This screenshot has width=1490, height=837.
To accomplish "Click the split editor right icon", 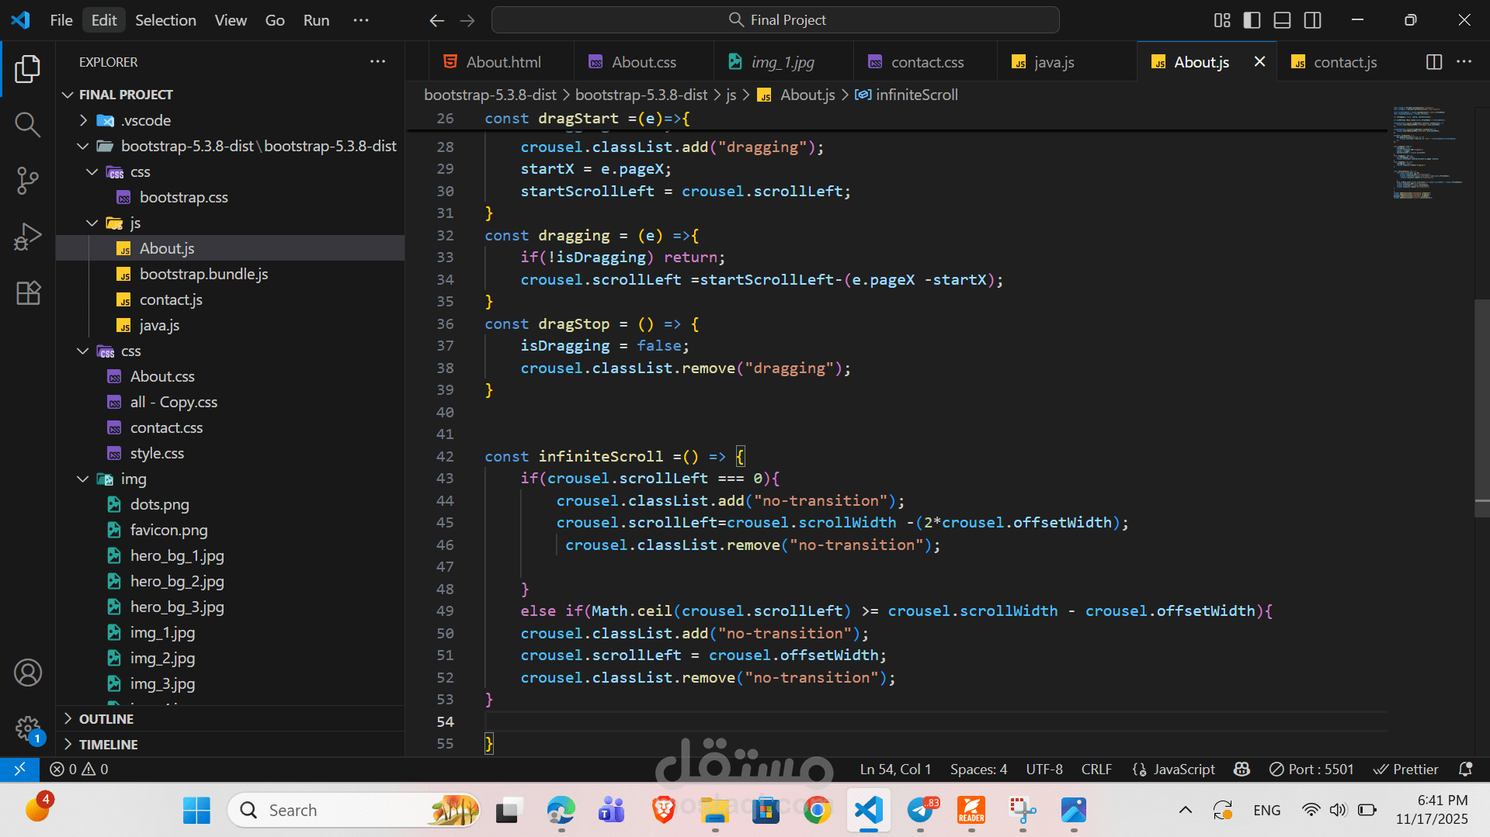I will pos(1433,62).
